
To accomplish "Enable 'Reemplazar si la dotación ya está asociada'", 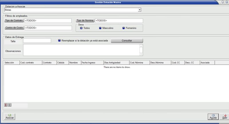I will pyautogui.click(x=59, y=41).
